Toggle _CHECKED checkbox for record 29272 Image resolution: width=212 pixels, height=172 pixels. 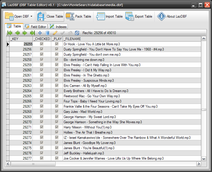click(x=42, y=132)
